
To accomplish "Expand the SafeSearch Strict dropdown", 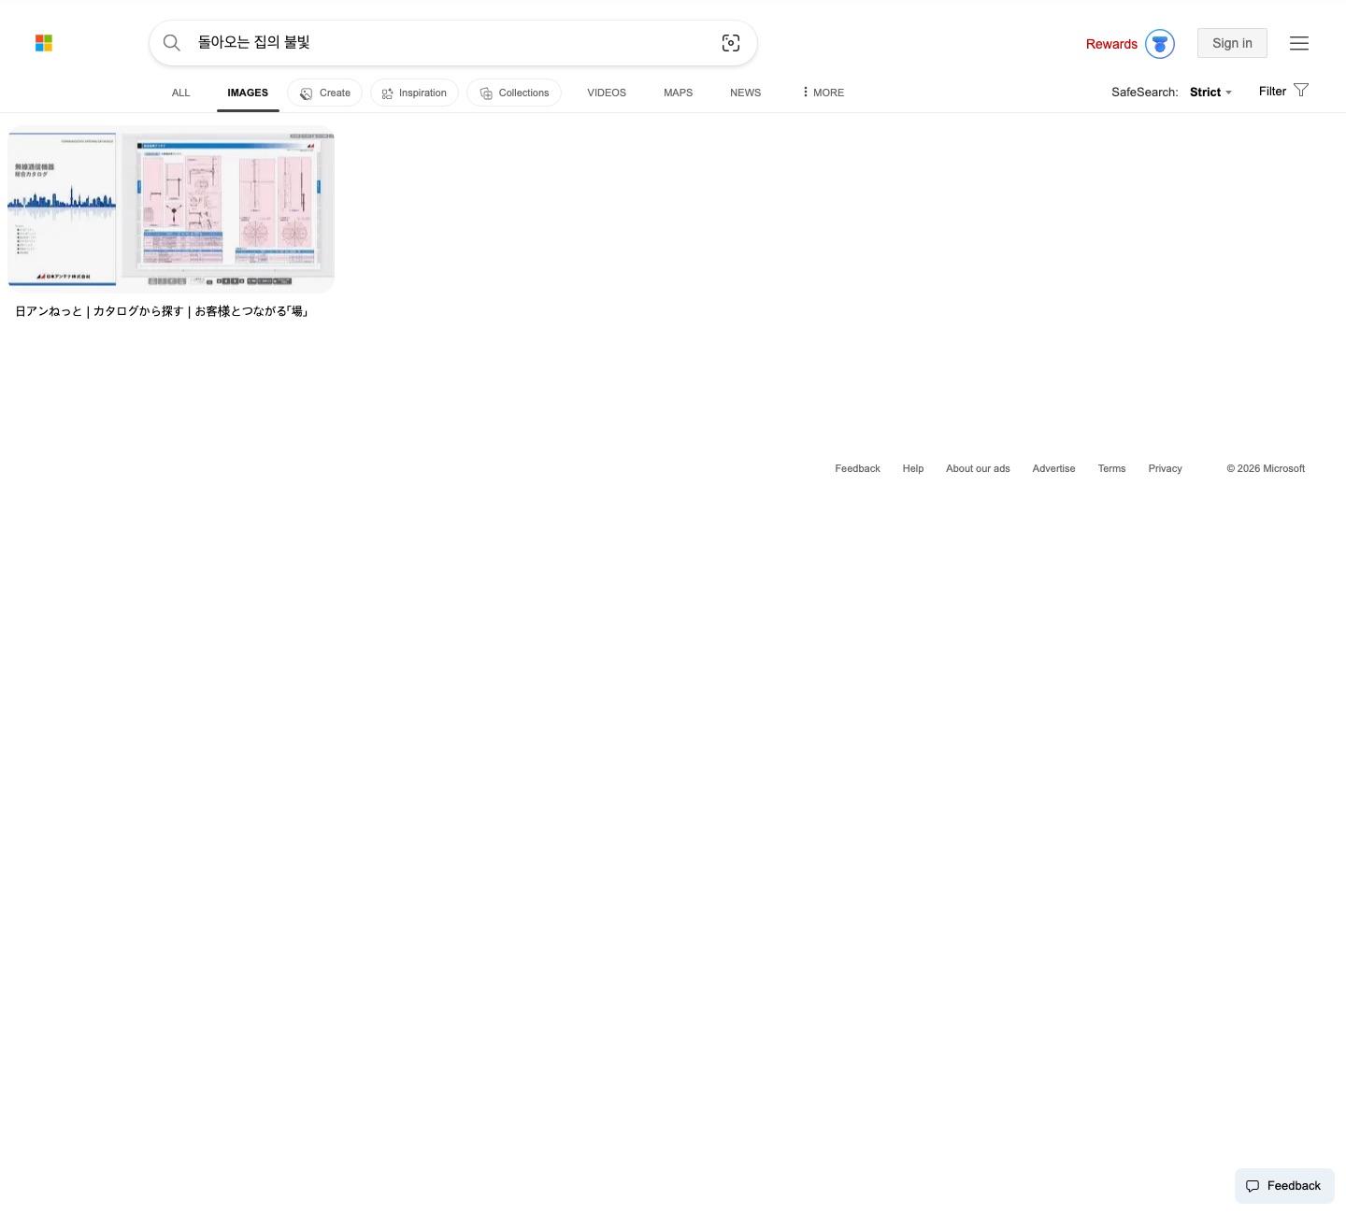I will coord(1210,93).
